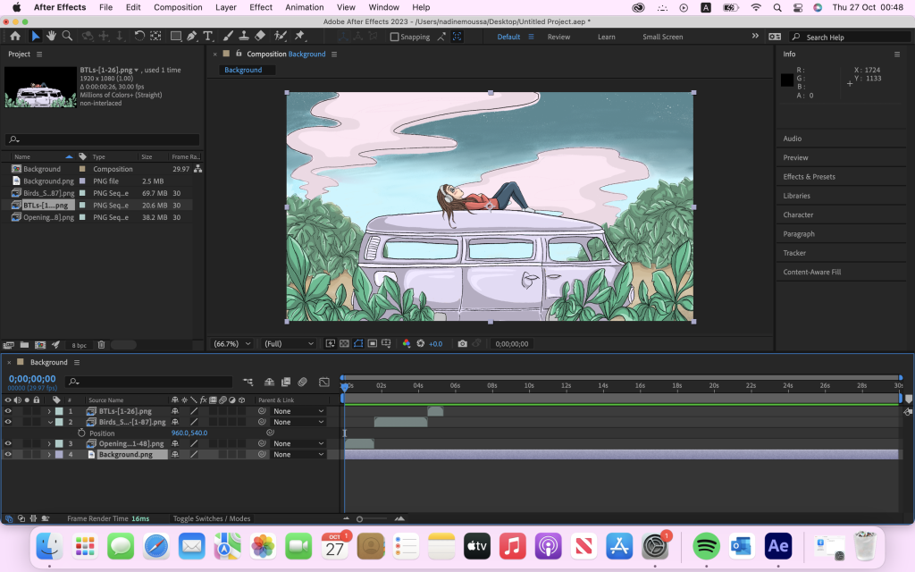Enable motion blur icon in timeline
The width and height of the screenshot is (915, 572).
click(302, 382)
